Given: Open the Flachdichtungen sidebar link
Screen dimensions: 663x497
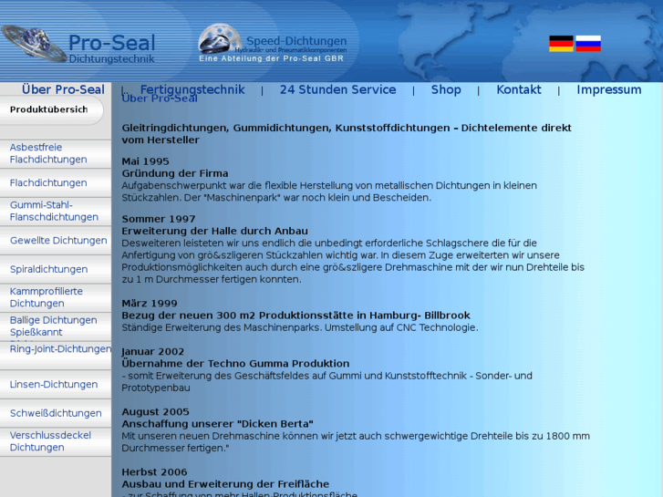Looking at the screenshot, I should pos(48,182).
